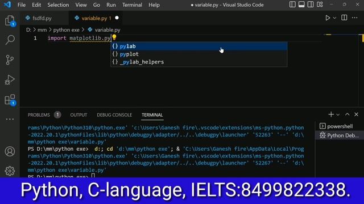Image resolution: width=364 pixels, height=204 pixels.
Task: Click line number 1 in the gutter
Action: tap(35, 38)
